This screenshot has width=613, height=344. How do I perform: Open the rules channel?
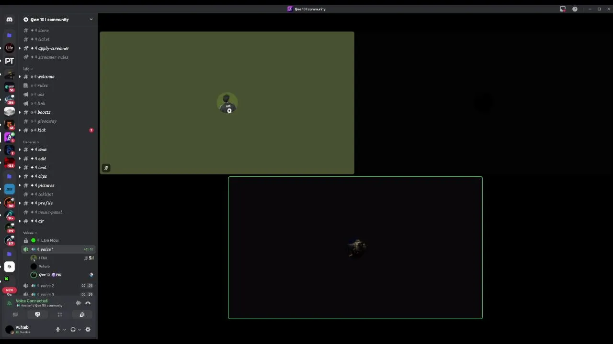58,86
